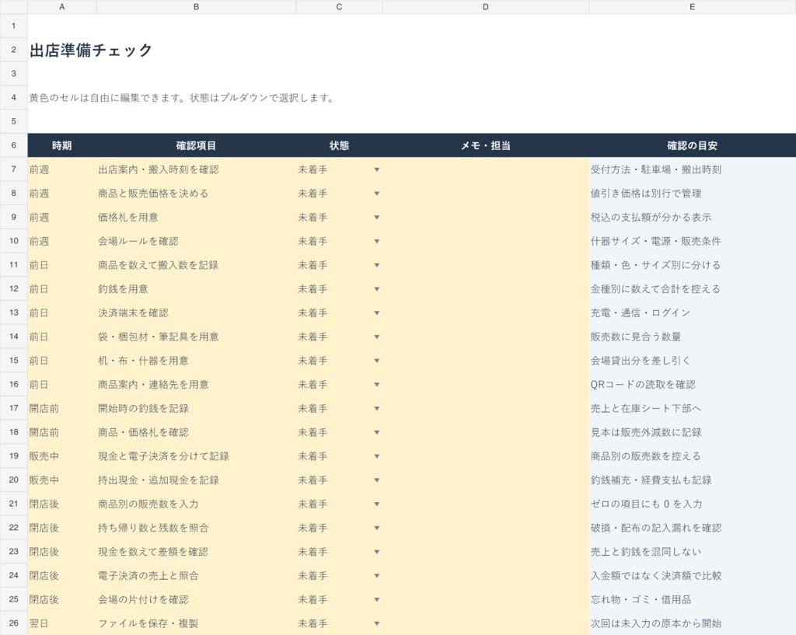
Task: Select row 20 header
Action: (14, 480)
